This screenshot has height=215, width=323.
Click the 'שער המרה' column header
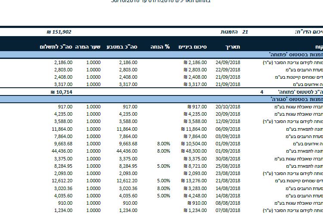[88, 47]
